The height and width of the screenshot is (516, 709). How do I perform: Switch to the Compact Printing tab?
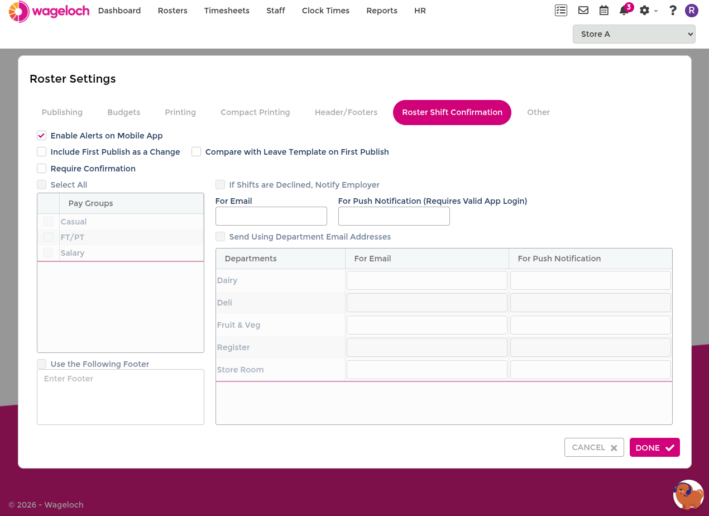click(255, 112)
